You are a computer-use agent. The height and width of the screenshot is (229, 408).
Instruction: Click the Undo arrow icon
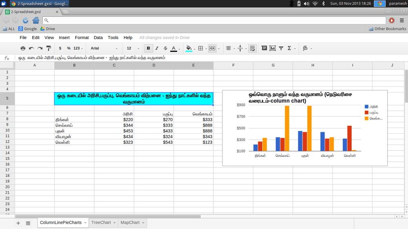point(32,48)
